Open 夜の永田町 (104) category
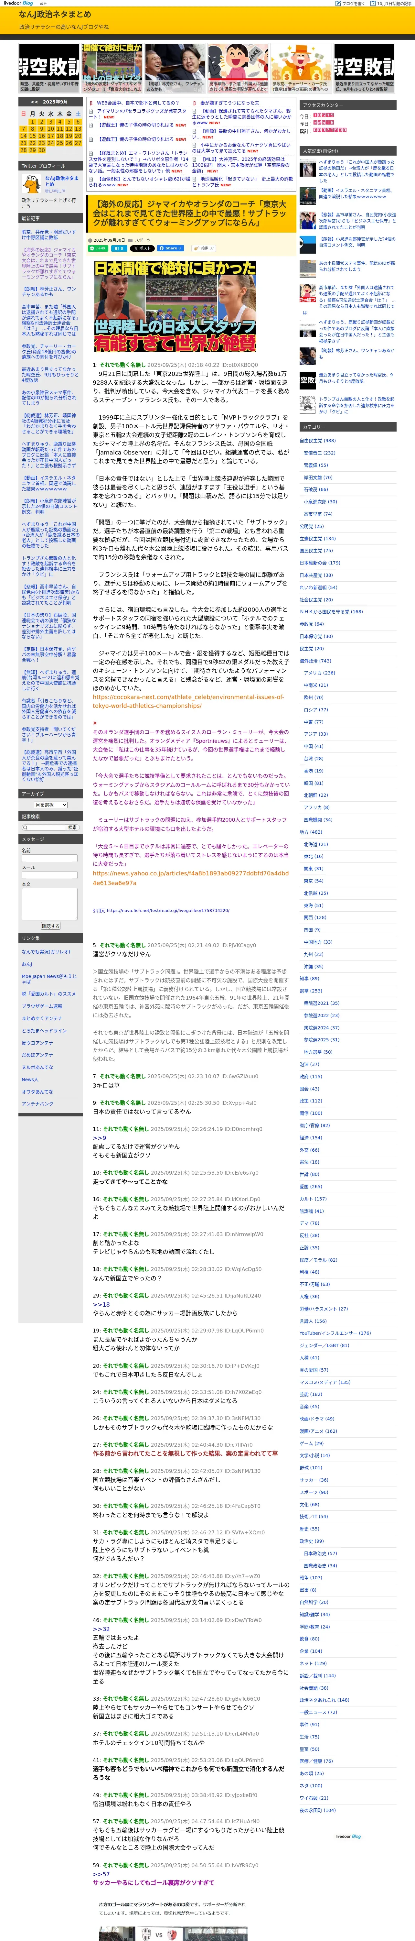Viewport: 415px width, 1941px height. [x=318, y=1810]
